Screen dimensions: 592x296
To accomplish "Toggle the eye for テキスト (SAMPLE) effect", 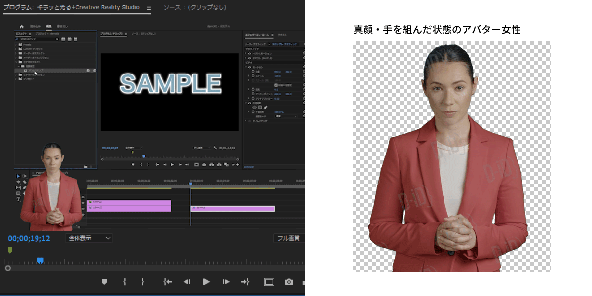I will click(249, 58).
